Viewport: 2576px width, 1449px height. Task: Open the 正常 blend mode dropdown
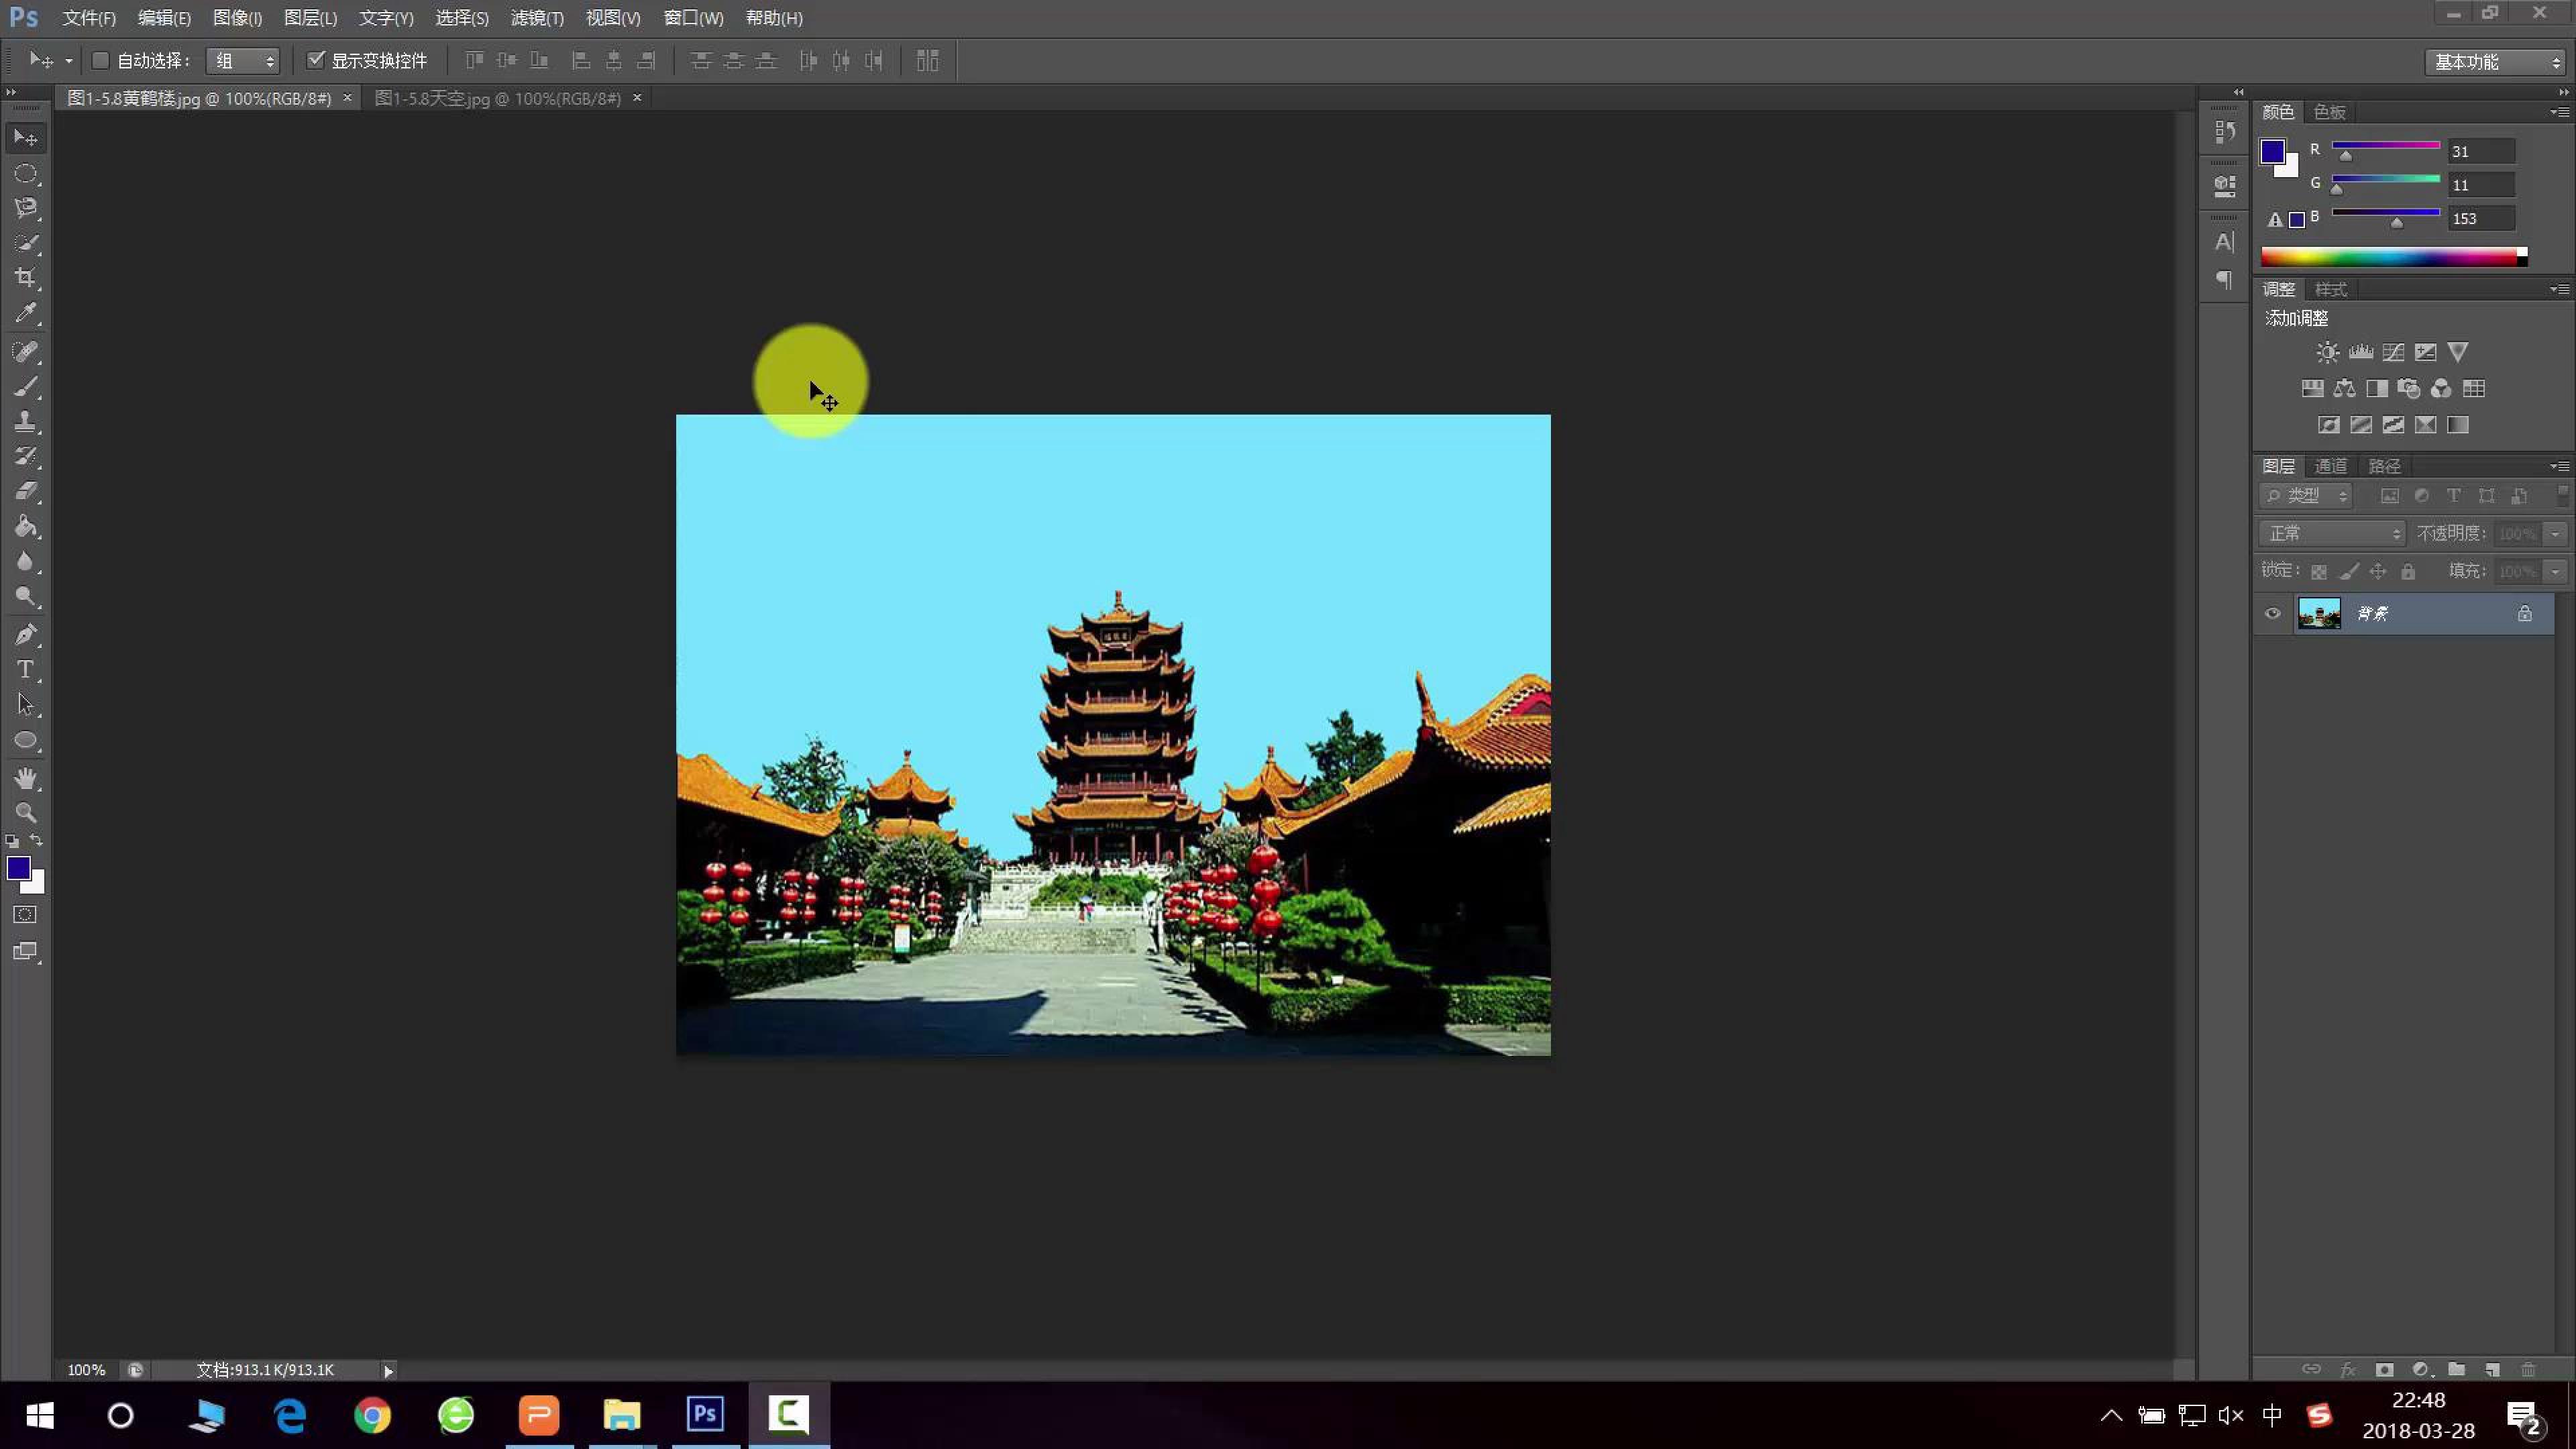click(2331, 533)
